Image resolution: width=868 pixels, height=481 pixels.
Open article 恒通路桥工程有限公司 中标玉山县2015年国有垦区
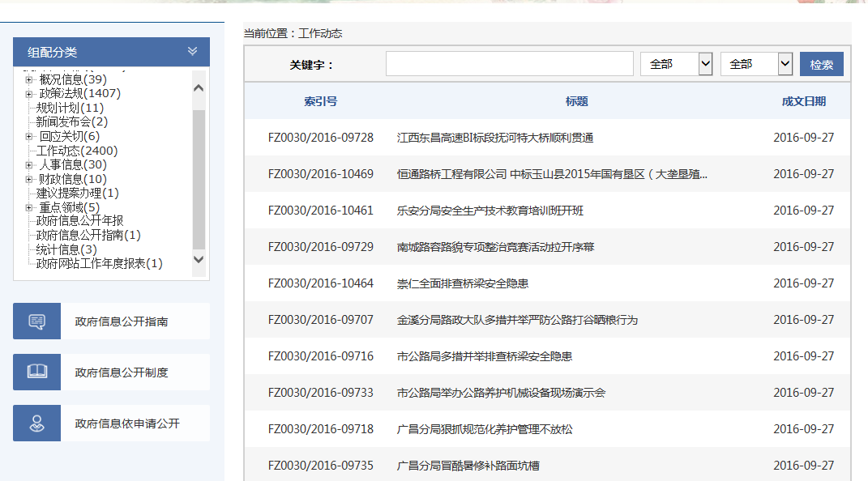coord(552,174)
